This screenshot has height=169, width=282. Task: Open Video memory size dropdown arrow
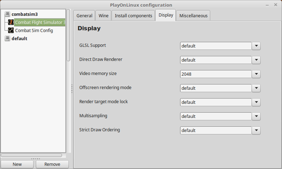pyautogui.click(x=256, y=74)
